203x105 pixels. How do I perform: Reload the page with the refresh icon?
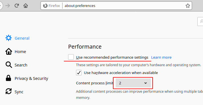[x=17, y=6]
